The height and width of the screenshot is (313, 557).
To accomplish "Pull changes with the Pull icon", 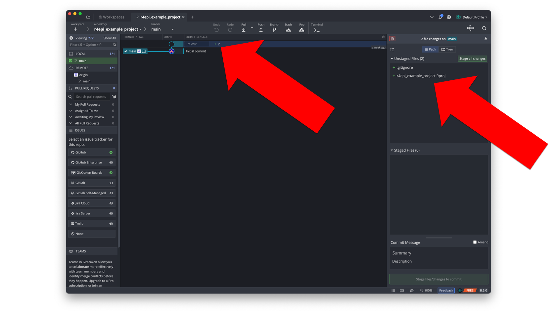I will click(x=244, y=30).
